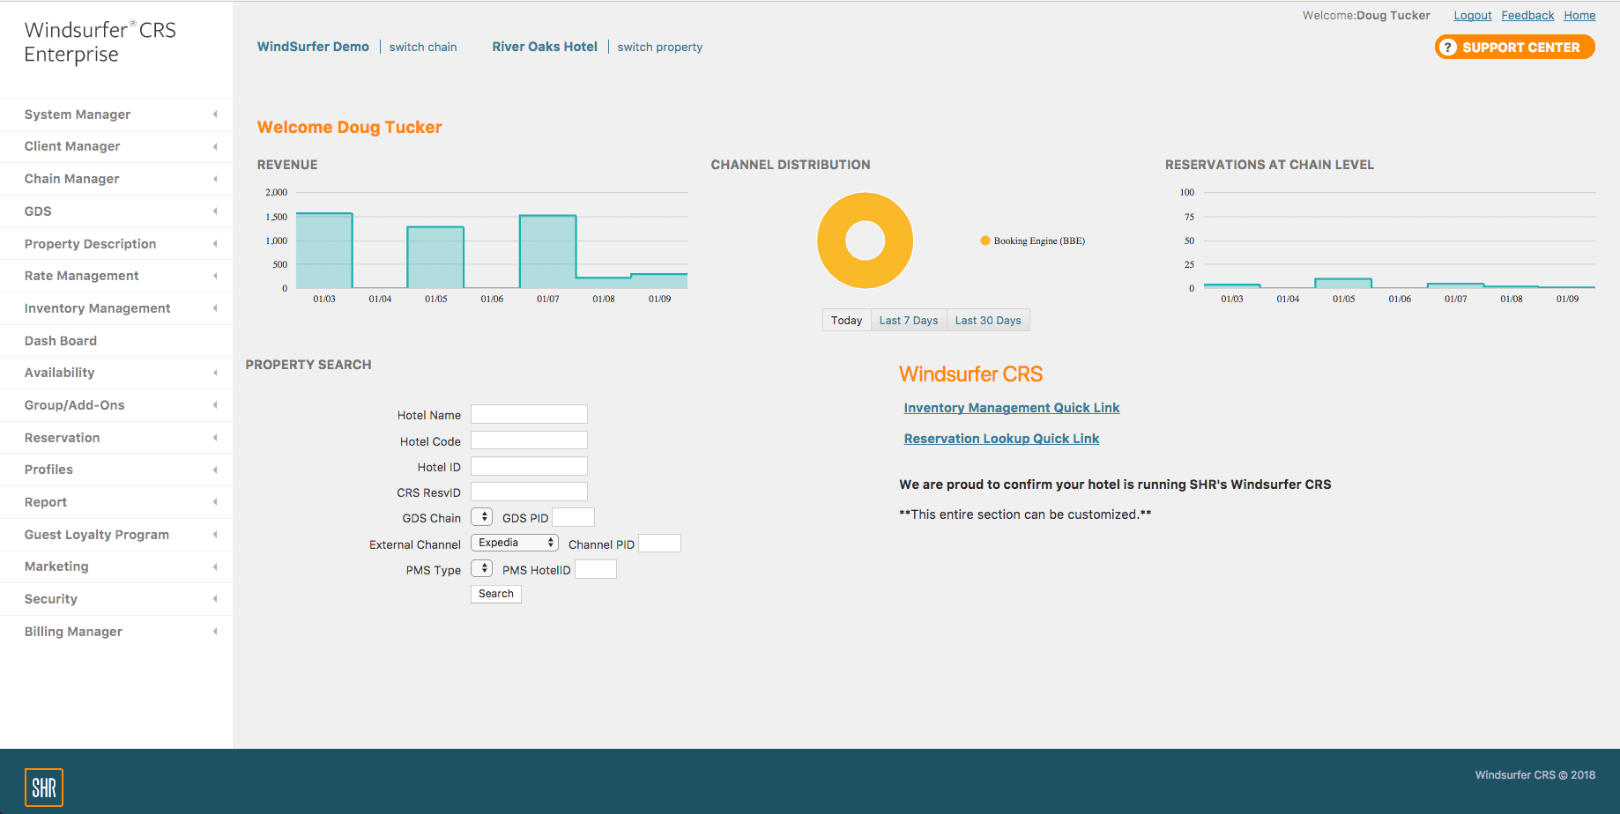Open the Profiles menu item
The image size is (1620, 814).
pos(116,470)
